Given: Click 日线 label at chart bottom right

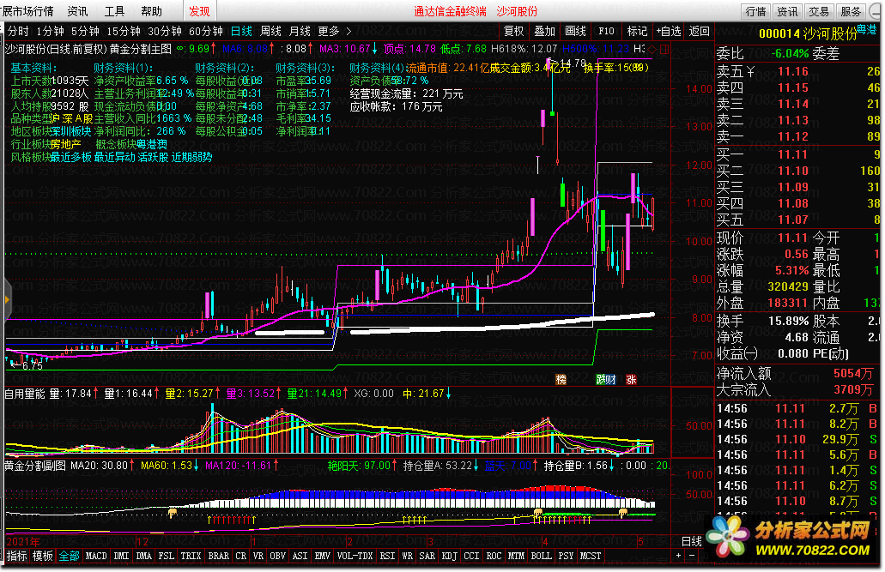Looking at the screenshot, I should [692, 541].
